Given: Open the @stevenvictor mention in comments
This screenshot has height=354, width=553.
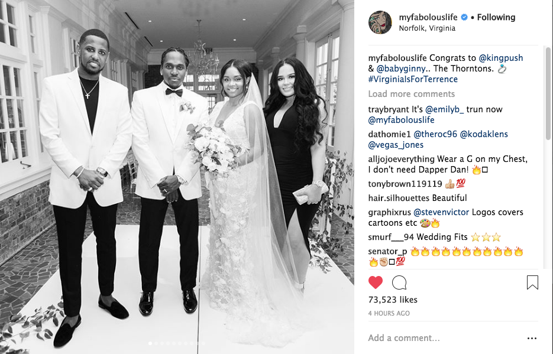Looking at the screenshot, I should [441, 212].
